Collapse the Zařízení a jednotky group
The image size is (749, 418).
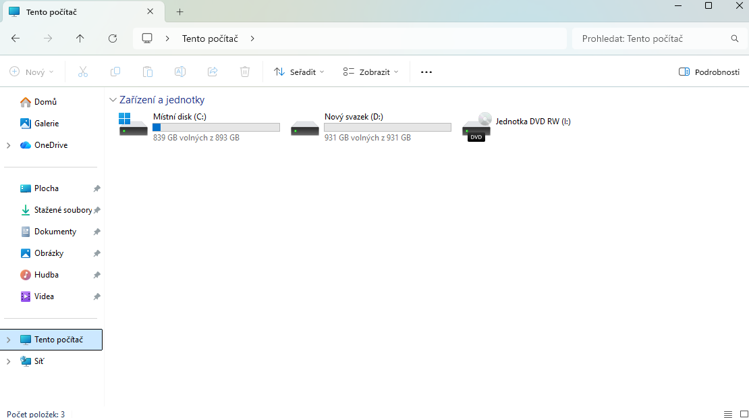pyautogui.click(x=113, y=100)
